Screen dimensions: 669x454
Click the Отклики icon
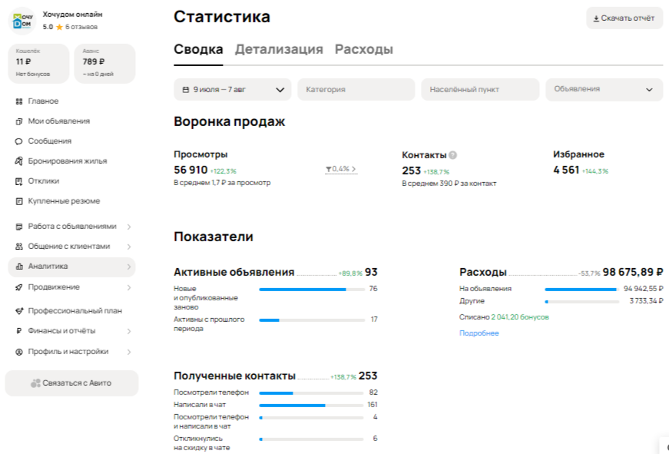pyautogui.click(x=18, y=181)
